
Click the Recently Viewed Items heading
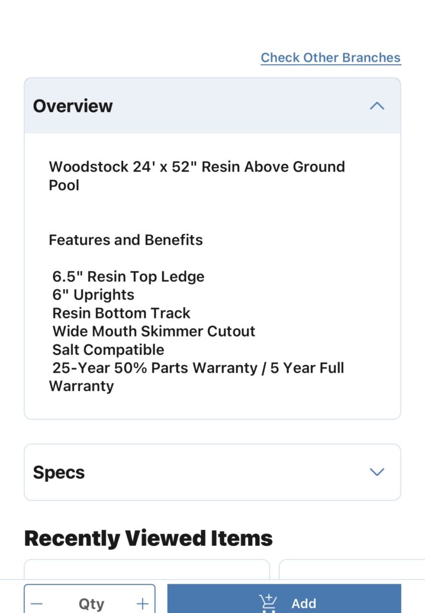click(x=148, y=538)
